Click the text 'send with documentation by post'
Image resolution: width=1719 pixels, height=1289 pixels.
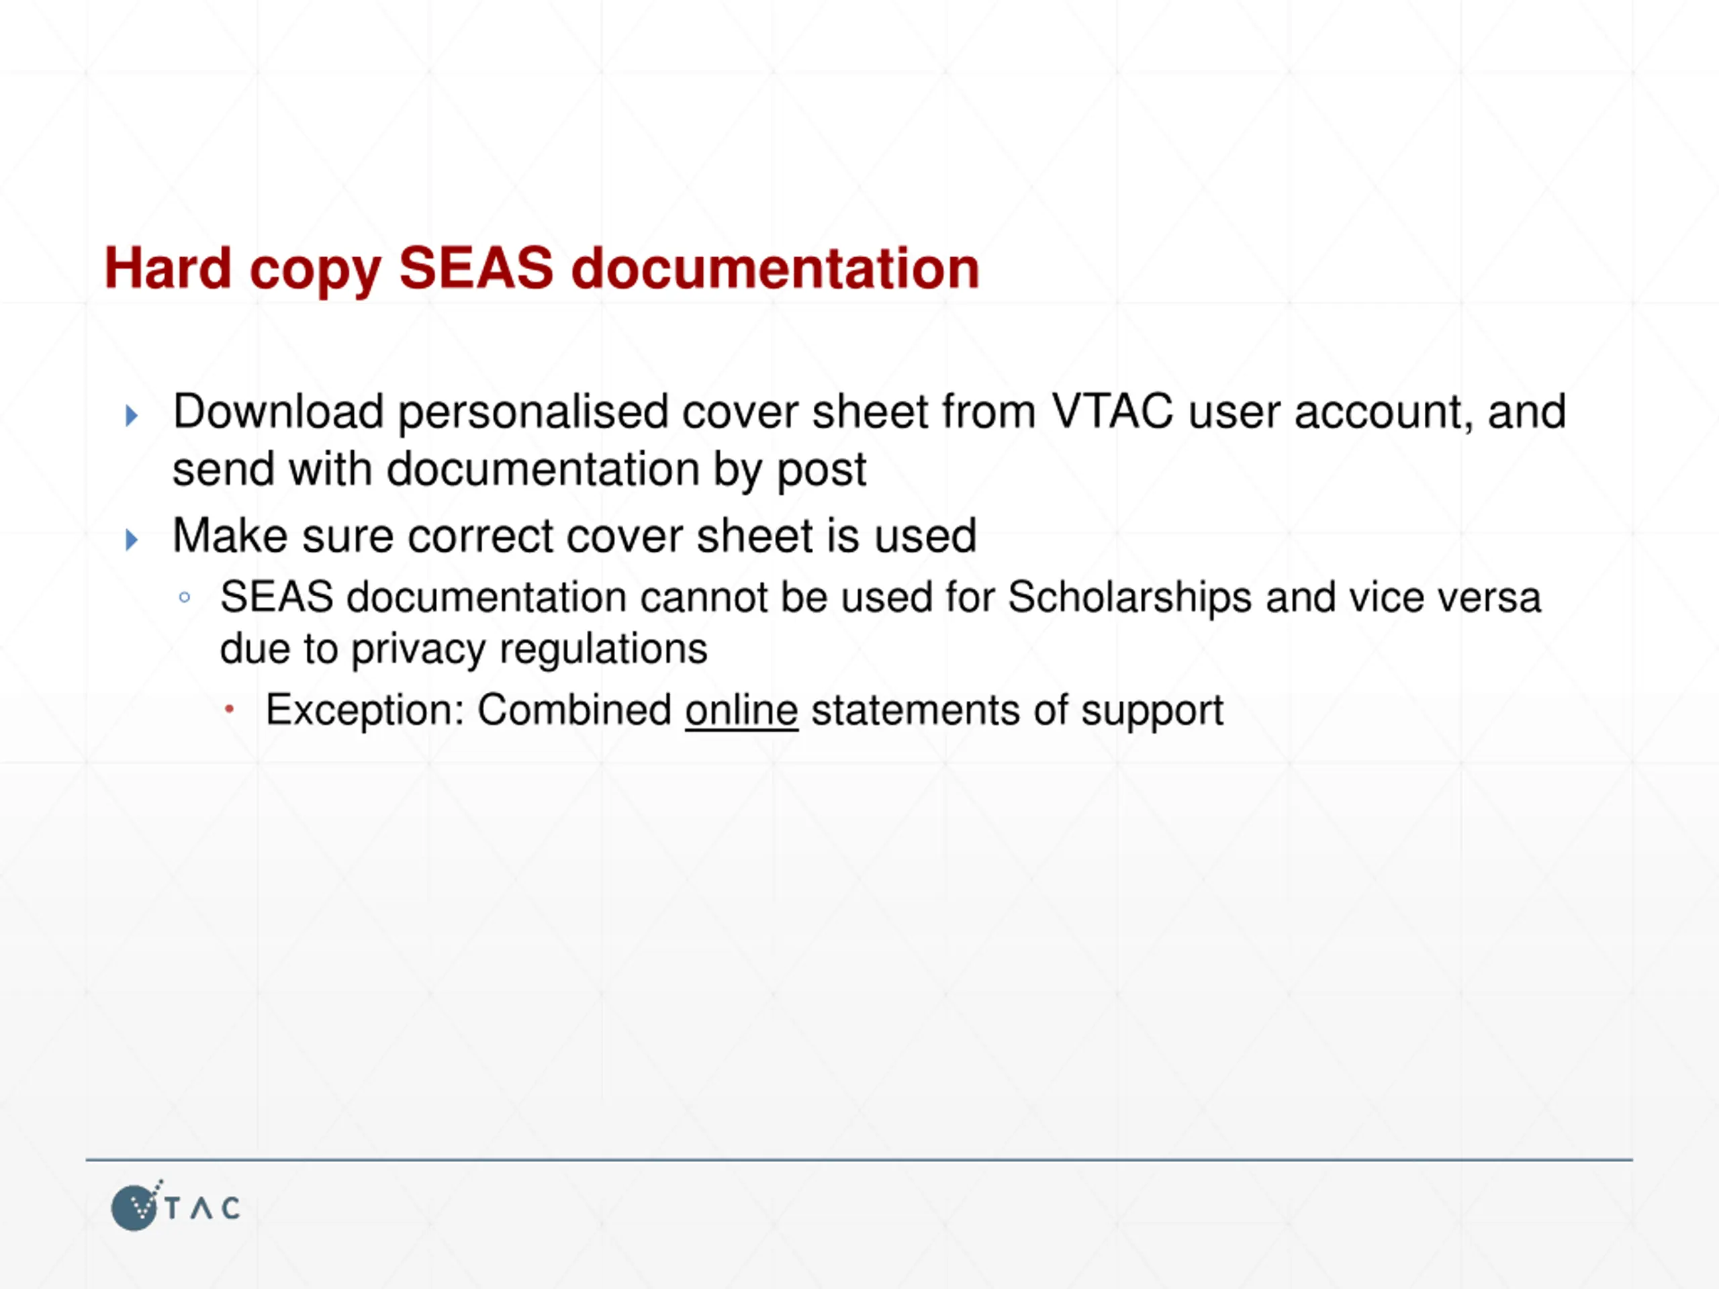(x=519, y=470)
